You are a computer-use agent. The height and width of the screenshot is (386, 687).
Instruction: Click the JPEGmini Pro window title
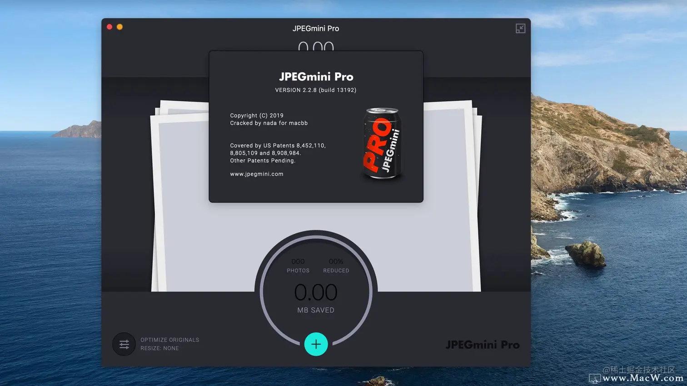click(316, 29)
